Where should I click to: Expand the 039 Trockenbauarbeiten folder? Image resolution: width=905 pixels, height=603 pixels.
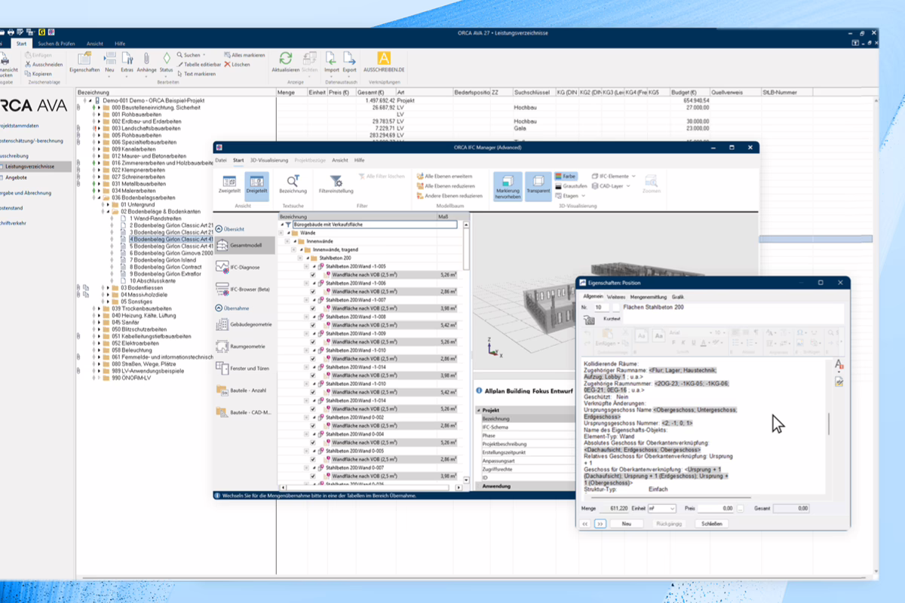(97, 308)
